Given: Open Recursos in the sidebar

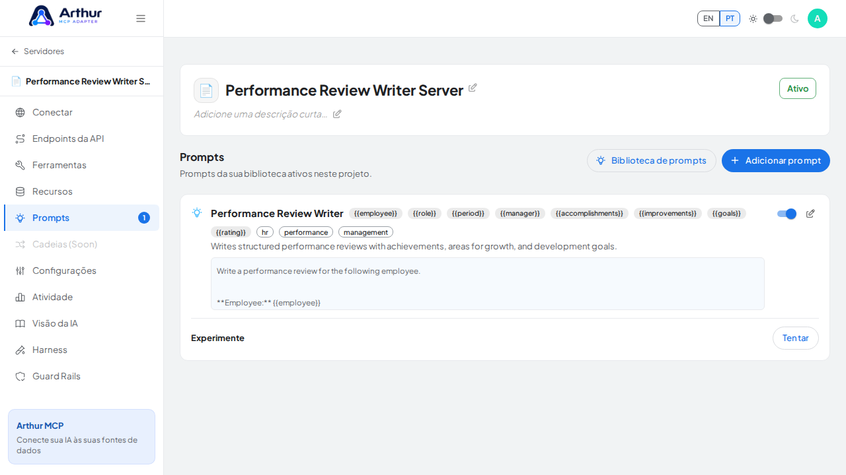Looking at the screenshot, I should pos(81,191).
